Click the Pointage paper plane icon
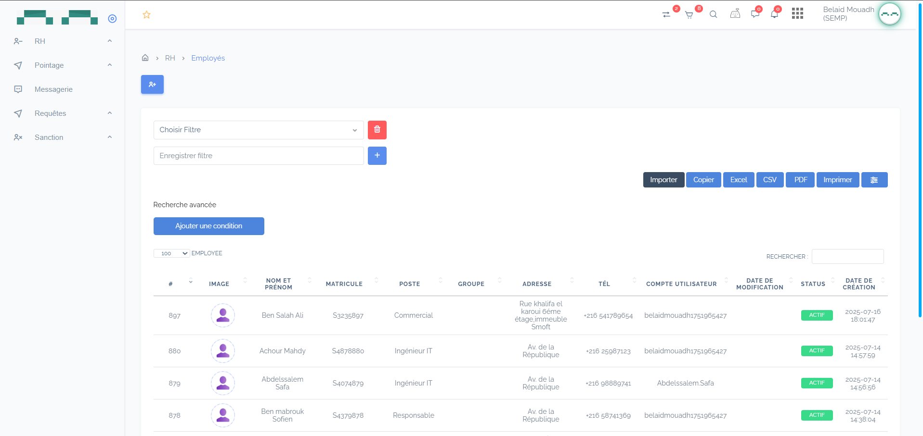The width and height of the screenshot is (923, 436). (x=18, y=65)
